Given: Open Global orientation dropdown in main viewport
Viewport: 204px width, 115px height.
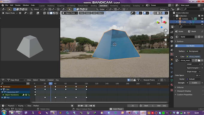Looking at the screenshot, I should click(x=102, y=9).
